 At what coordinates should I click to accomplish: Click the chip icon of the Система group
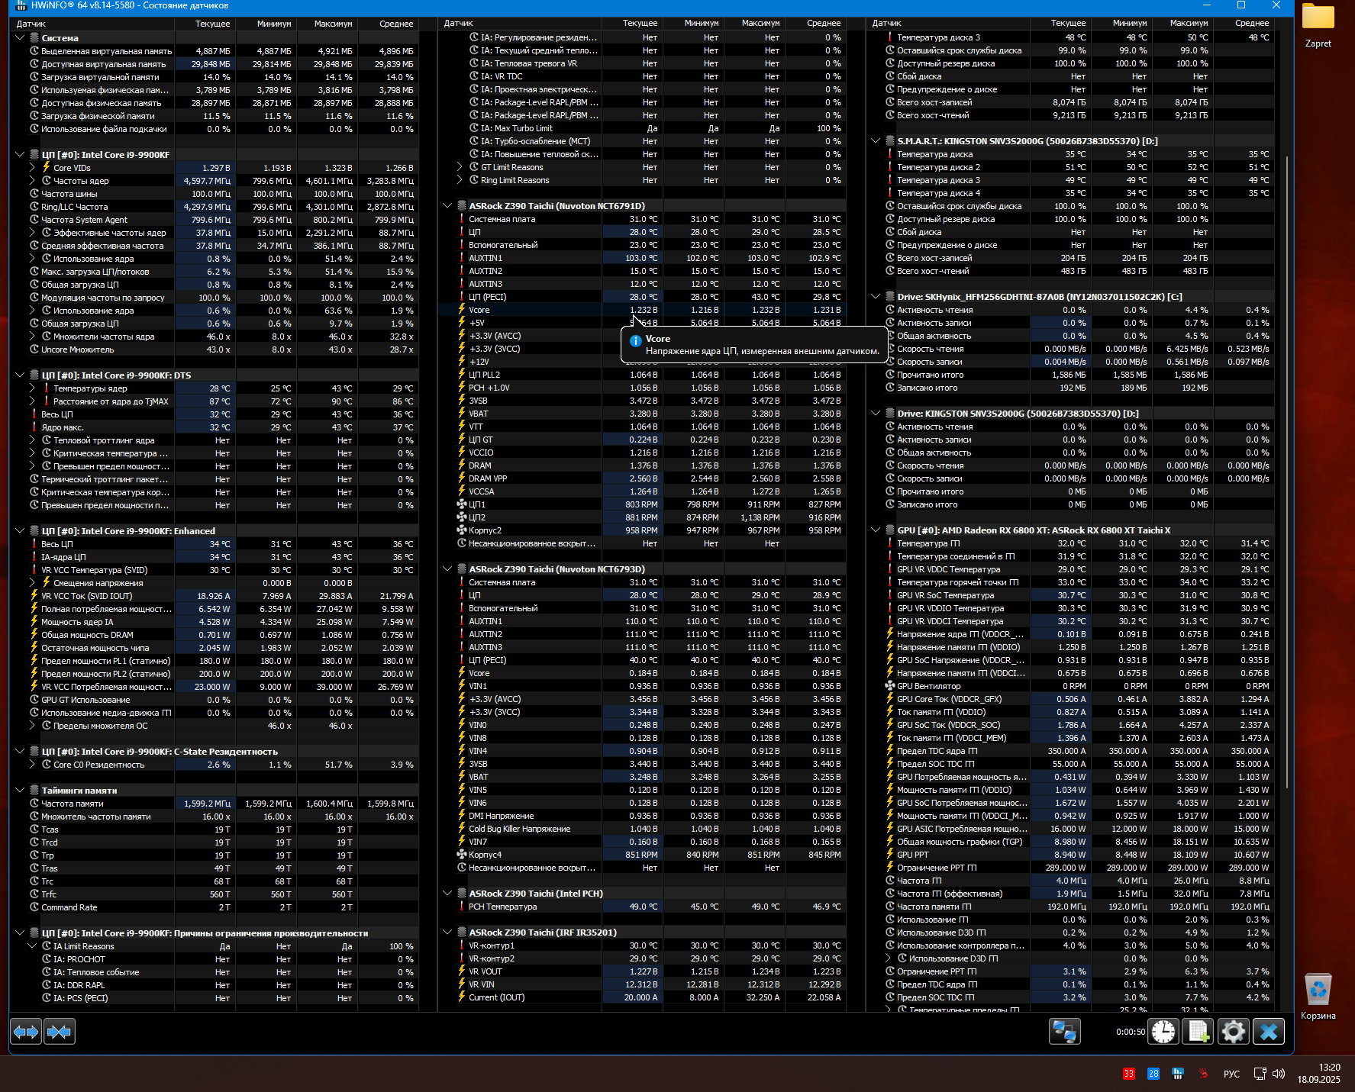[x=34, y=38]
